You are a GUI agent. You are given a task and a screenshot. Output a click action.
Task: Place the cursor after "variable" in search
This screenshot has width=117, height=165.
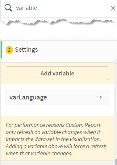click(37, 8)
